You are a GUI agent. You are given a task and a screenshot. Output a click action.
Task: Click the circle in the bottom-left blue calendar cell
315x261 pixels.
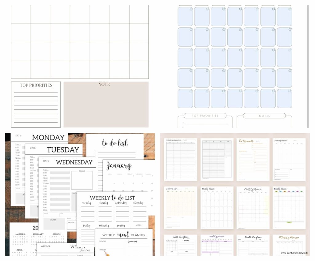click(191, 91)
